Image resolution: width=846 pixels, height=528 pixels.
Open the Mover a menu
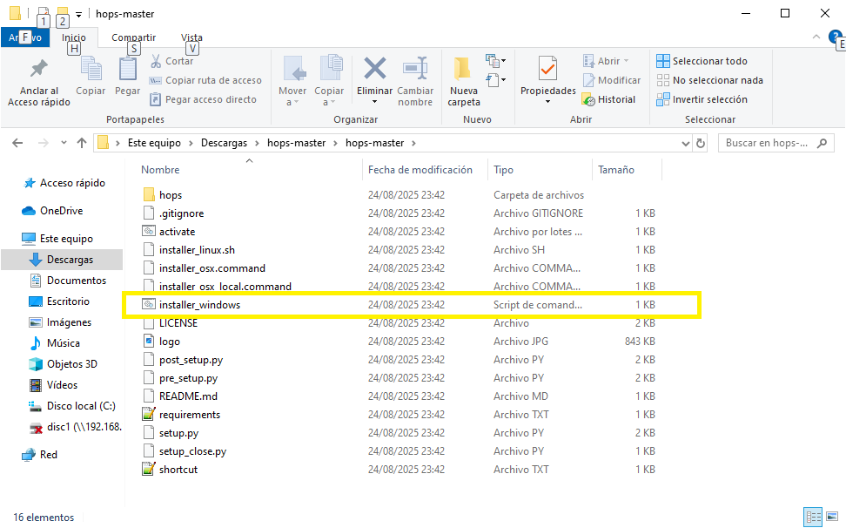click(292, 82)
